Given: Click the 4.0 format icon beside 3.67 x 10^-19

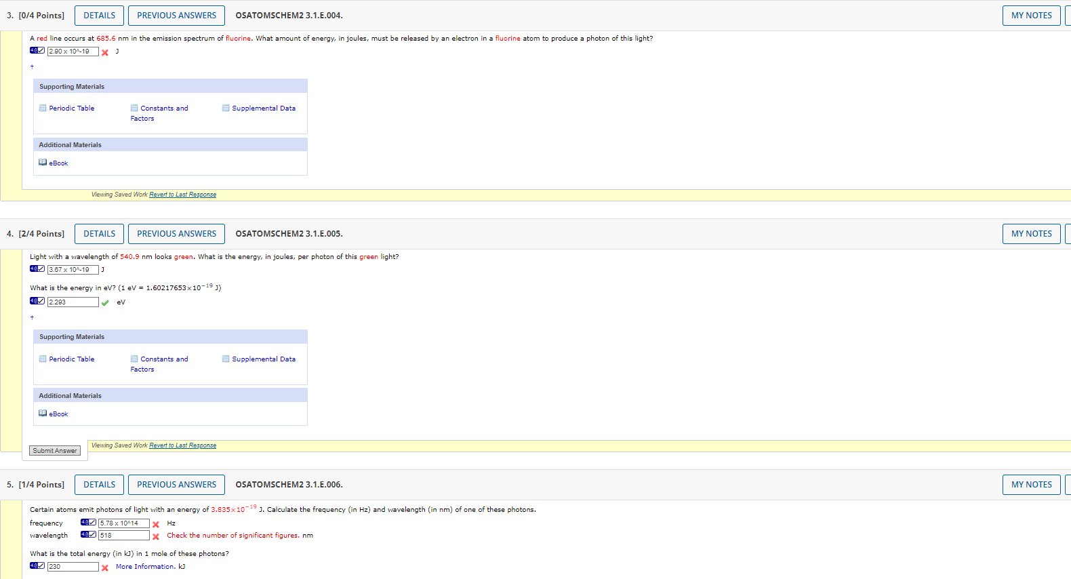Looking at the screenshot, I should (x=37, y=269).
